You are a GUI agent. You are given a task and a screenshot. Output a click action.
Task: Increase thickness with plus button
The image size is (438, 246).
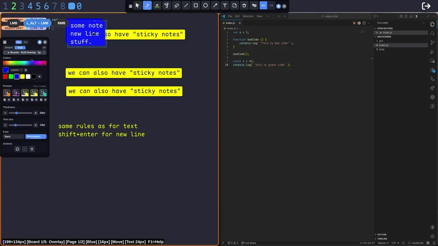36,113
